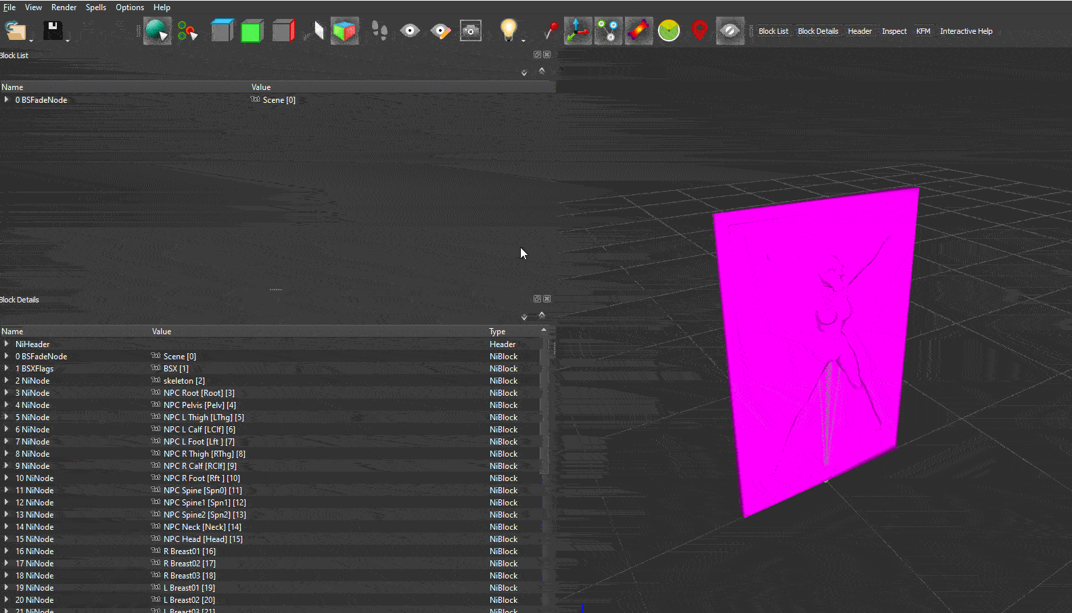Activate walk mode footprints icon
The image size is (1072, 613).
click(379, 31)
